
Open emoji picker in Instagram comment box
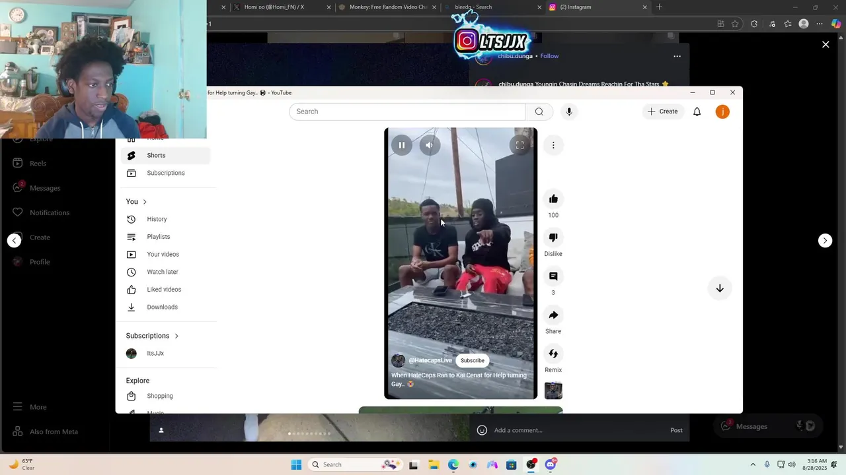coord(482,430)
